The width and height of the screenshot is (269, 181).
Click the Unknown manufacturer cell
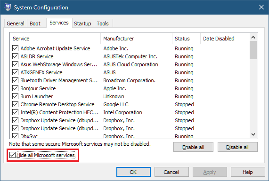[114, 96]
